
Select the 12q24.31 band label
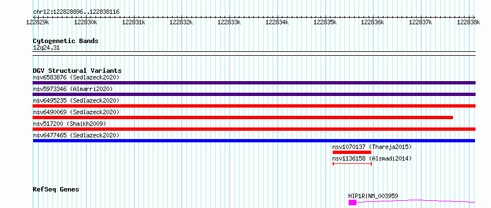click(46, 48)
